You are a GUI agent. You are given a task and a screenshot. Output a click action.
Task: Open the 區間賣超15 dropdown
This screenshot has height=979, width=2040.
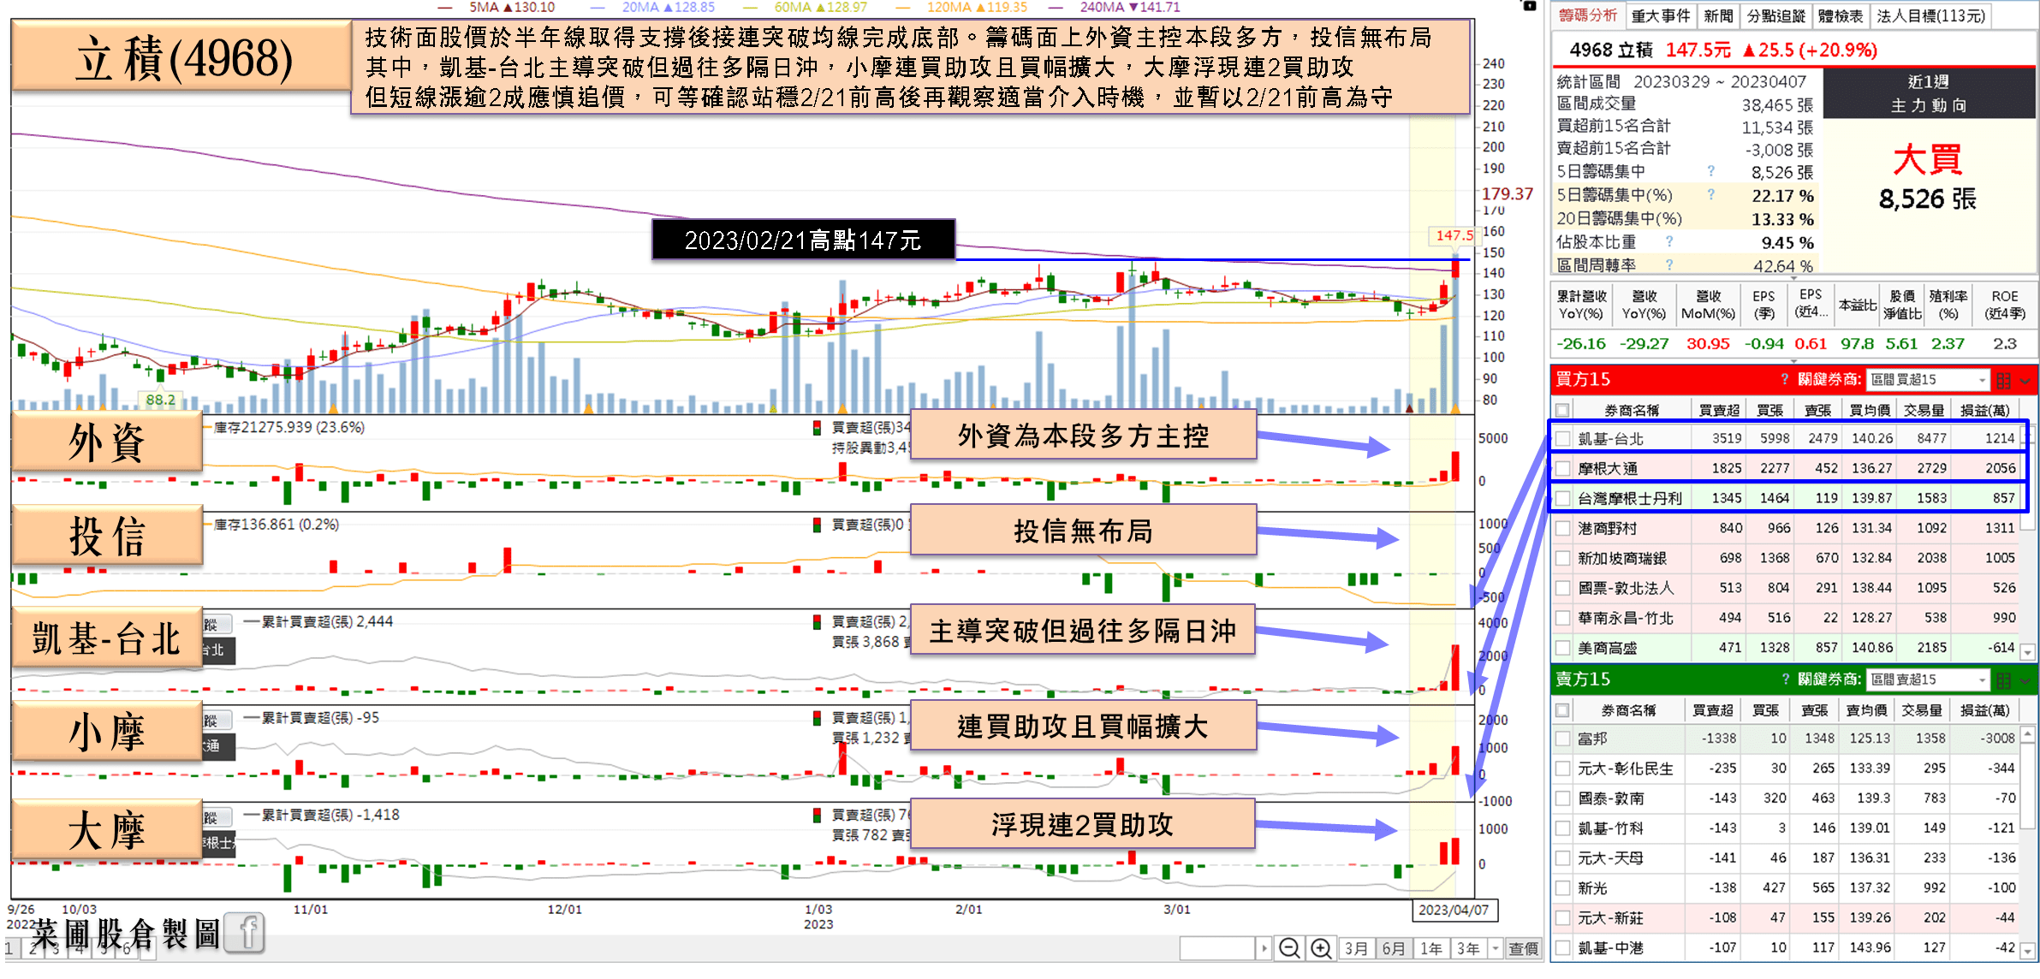pyautogui.click(x=1928, y=679)
